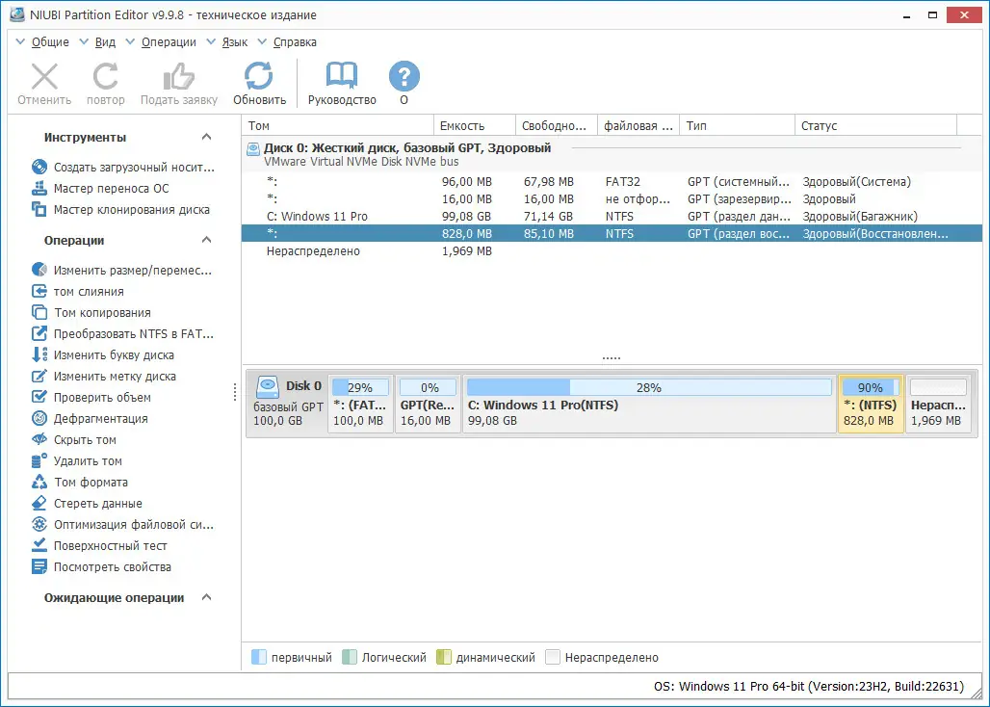Click Изменить метку диска icon
This screenshot has height=707, width=990.
[39, 377]
